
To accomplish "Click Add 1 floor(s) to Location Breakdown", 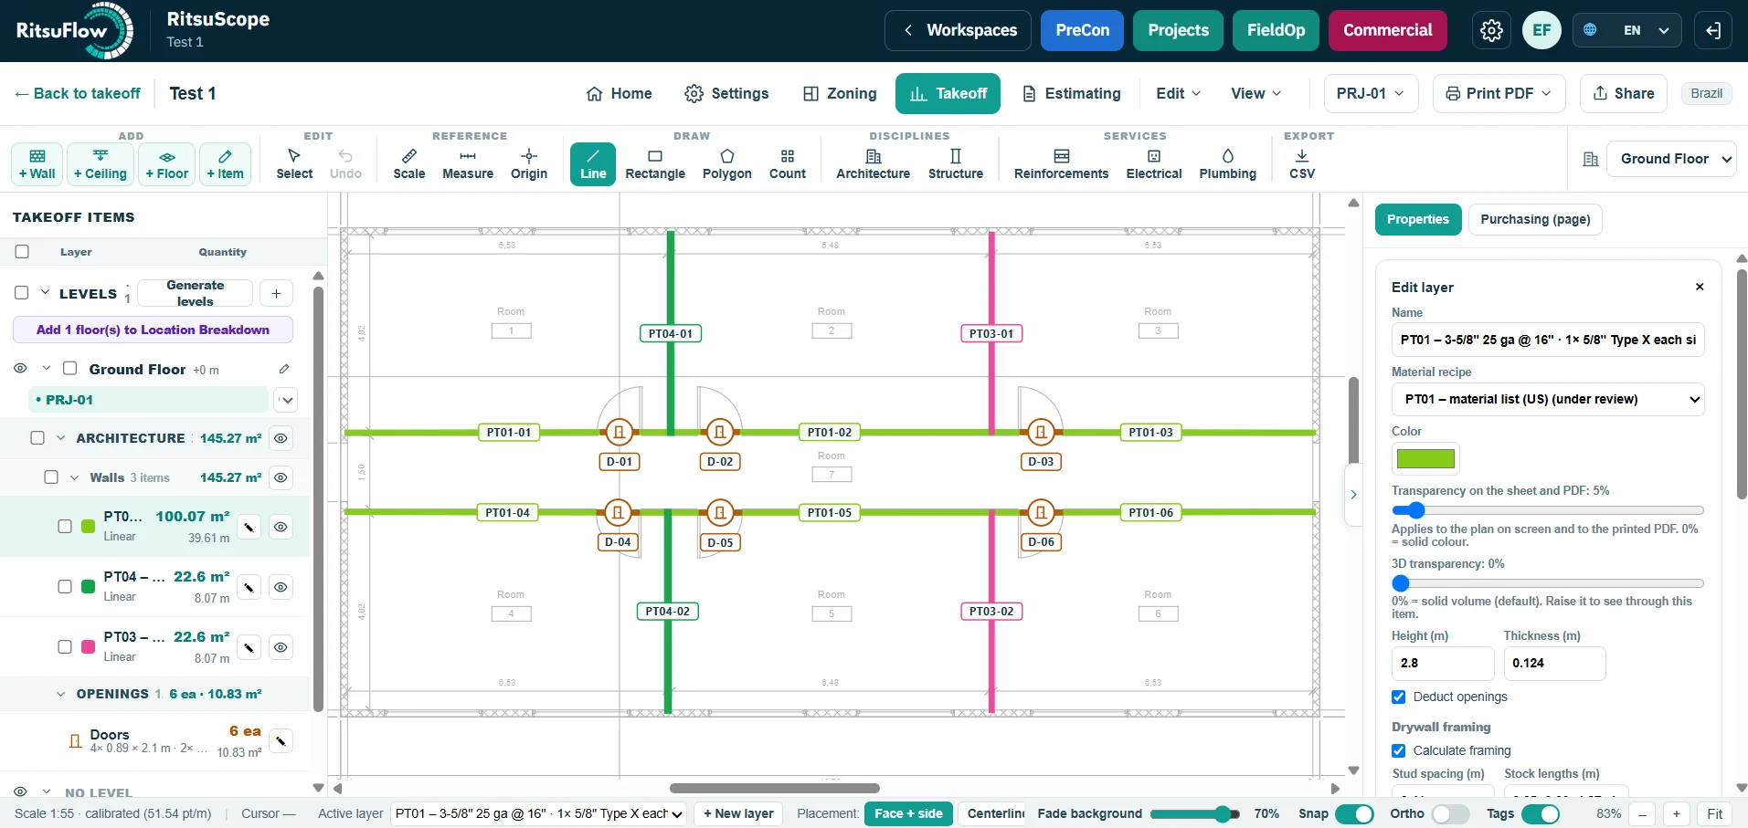I will (x=153, y=330).
